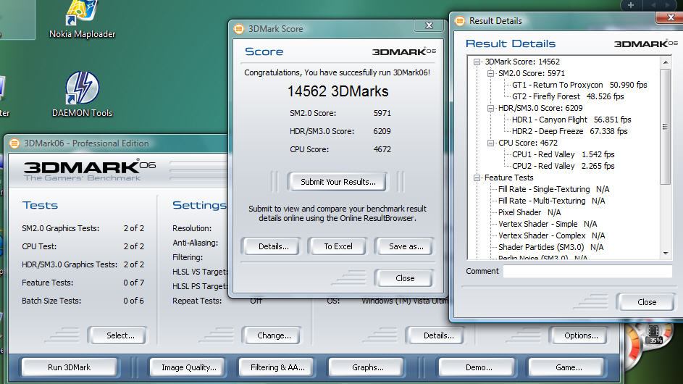
Task: Click scroll-down arrow in Result Details list
Action: pos(665,254)
